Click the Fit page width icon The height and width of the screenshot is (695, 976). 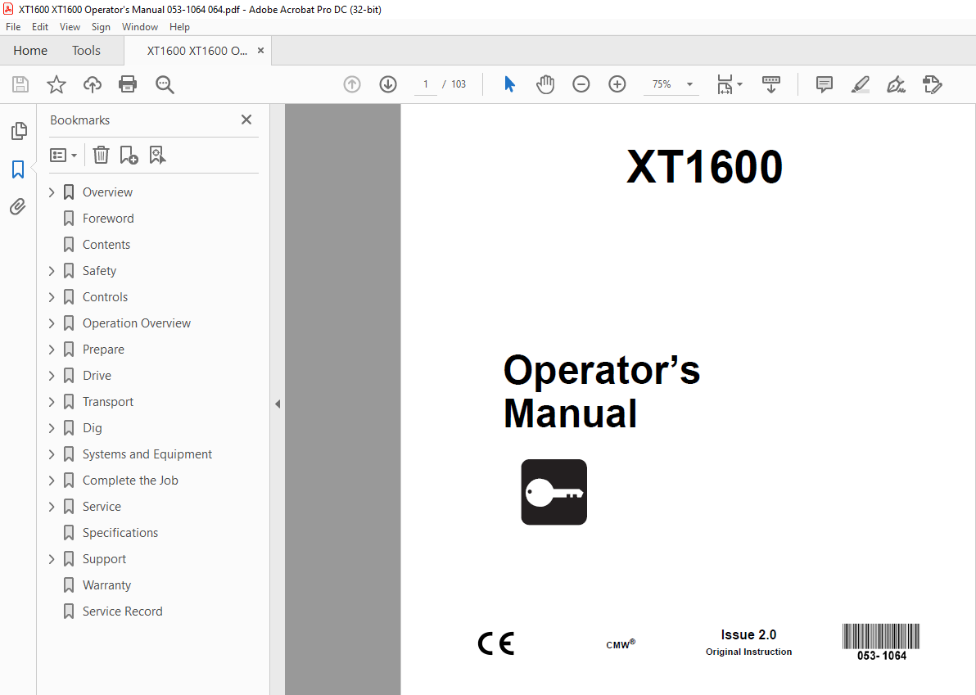(725, 84)
